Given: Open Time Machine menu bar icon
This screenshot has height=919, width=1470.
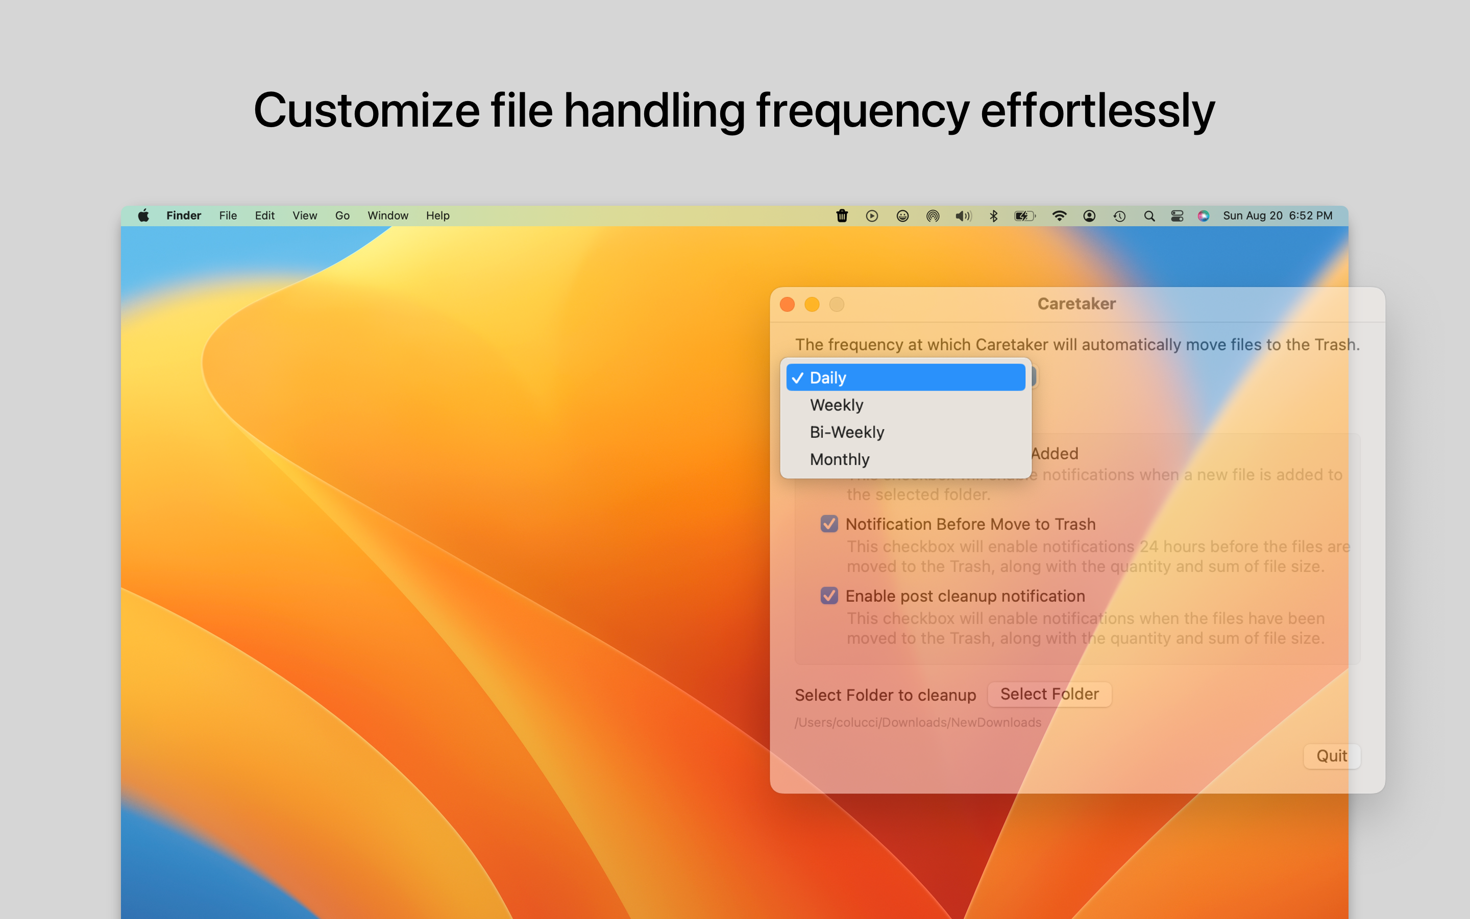Looking at the screenshot, I should click(1119, 216).
